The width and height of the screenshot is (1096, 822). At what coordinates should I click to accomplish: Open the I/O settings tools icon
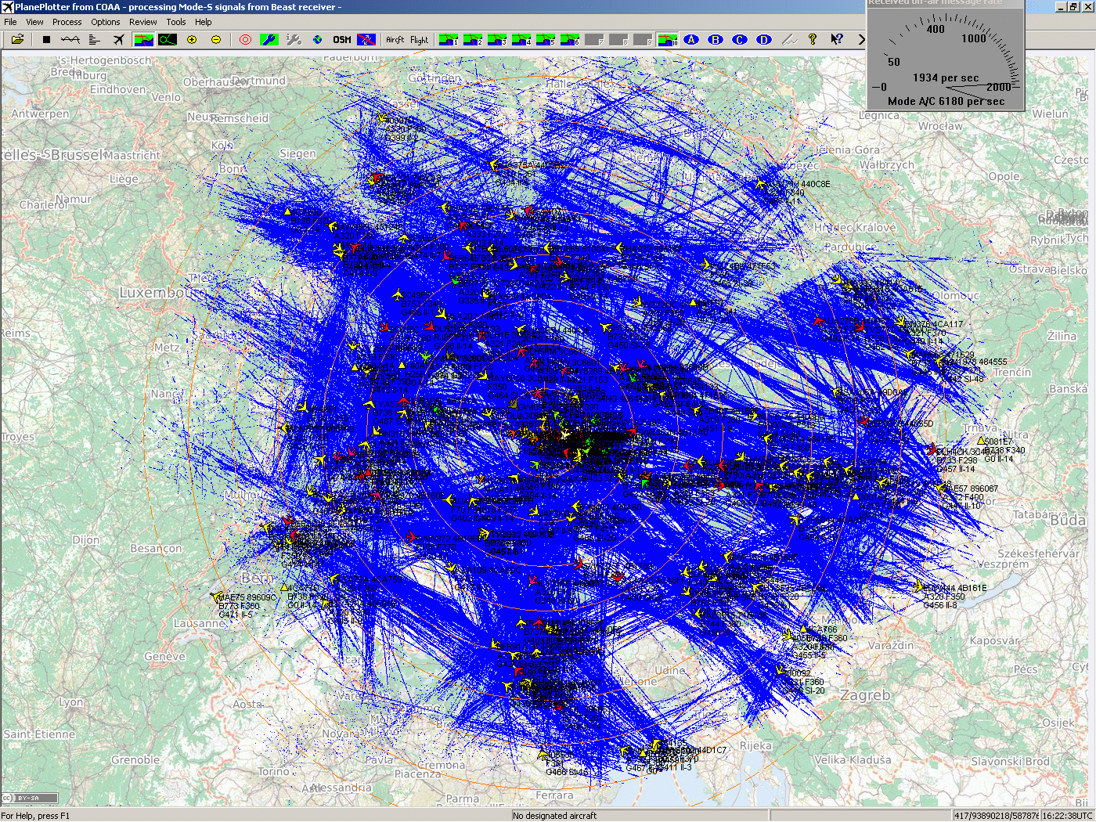click(294, 39)
